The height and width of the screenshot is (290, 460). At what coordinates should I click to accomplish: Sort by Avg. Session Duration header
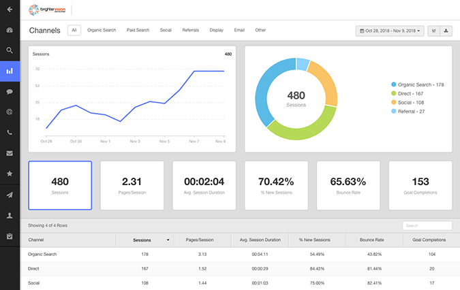pyautogui.click(x=260, y=240)
